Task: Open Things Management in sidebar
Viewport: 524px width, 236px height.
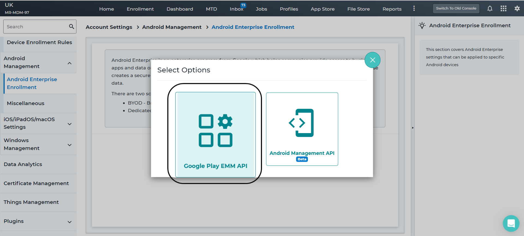Action: (x=31, y=202)
